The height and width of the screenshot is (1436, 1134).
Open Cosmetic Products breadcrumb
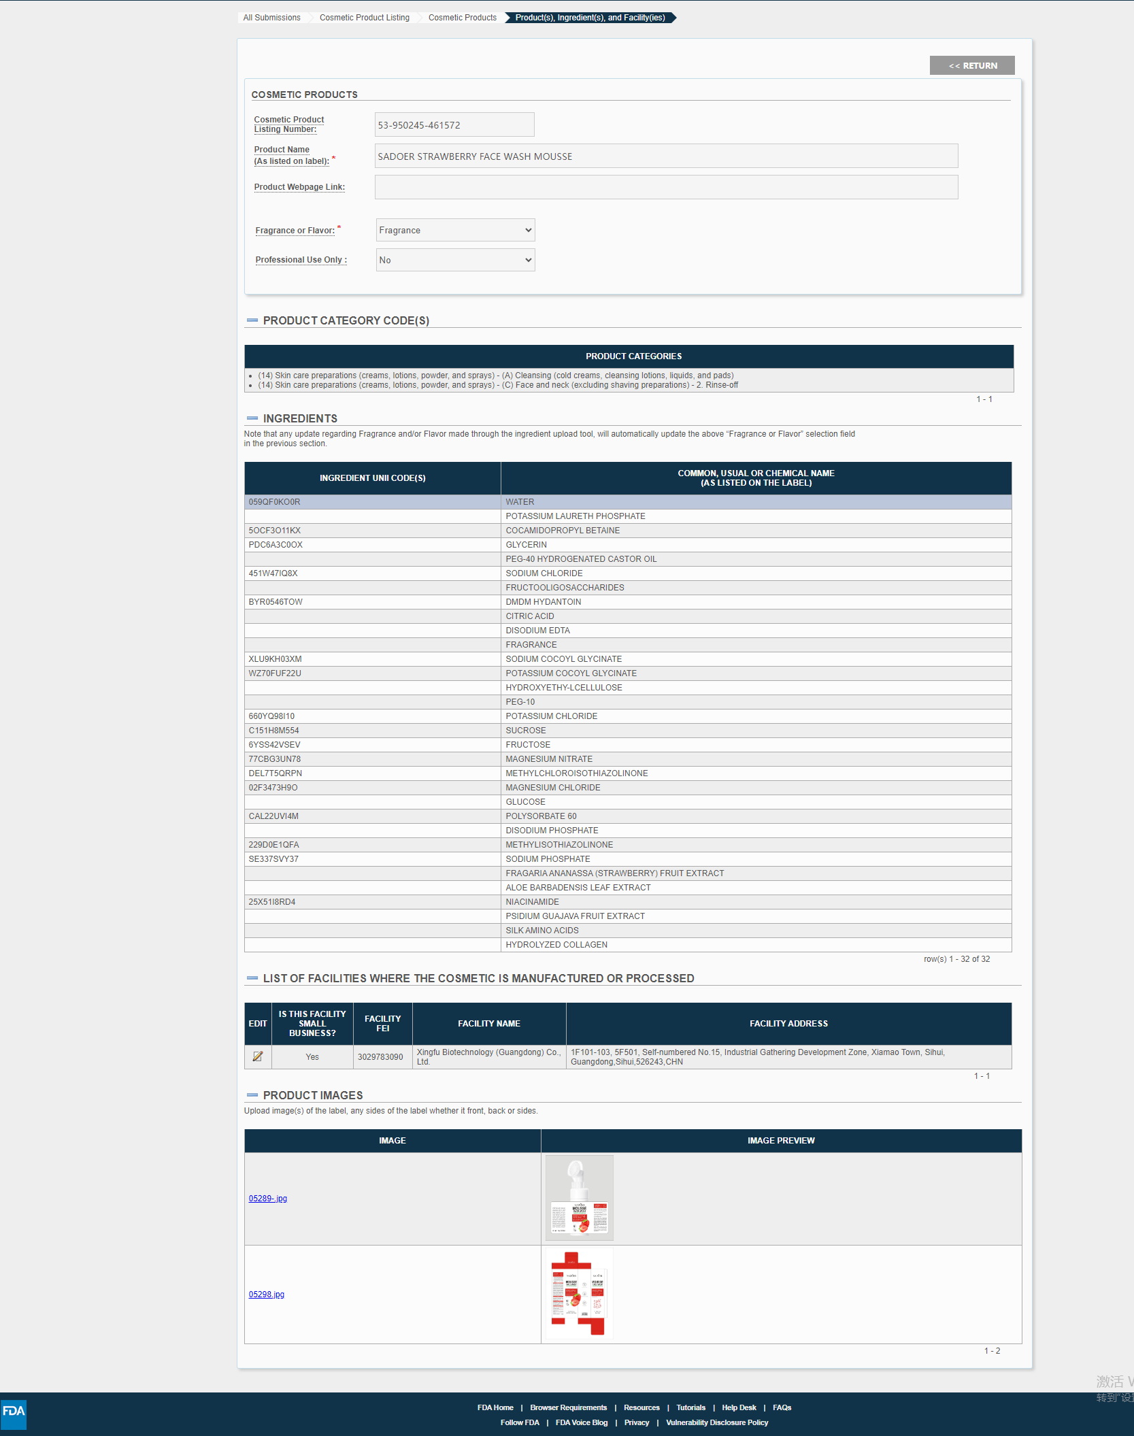(x=463, y=18)
